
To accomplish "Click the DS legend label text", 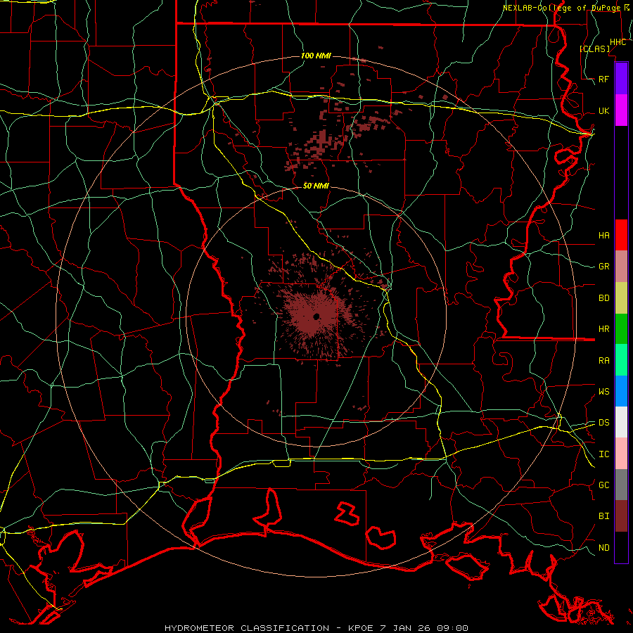I will point(603,423).
